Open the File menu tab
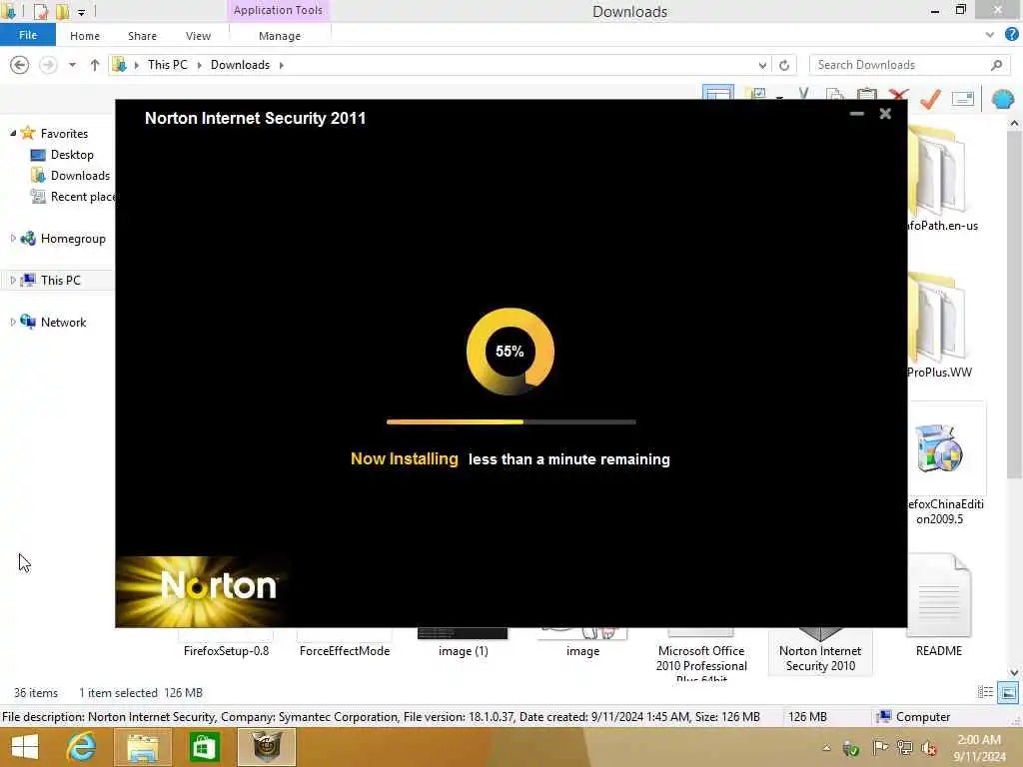Image resolution: width=1023 pixels, height=767 pixels. [x=27, y=35]
